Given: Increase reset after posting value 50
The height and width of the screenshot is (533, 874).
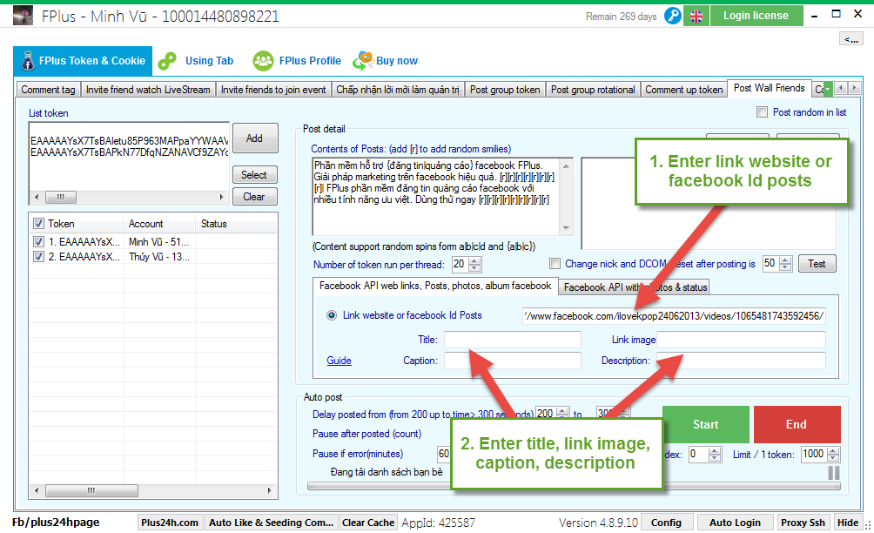Looking at the screenshot, I should [785, 260].
